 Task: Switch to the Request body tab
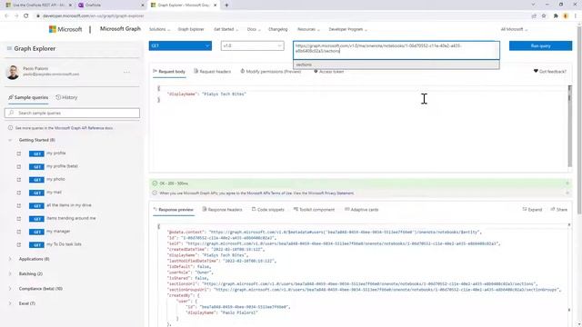[x=169, y=71]
